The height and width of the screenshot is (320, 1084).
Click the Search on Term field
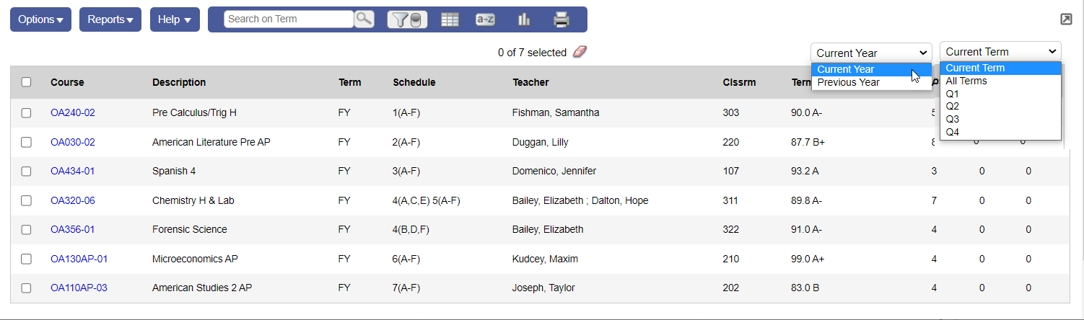pyautogui.click(x=289, y=19)
